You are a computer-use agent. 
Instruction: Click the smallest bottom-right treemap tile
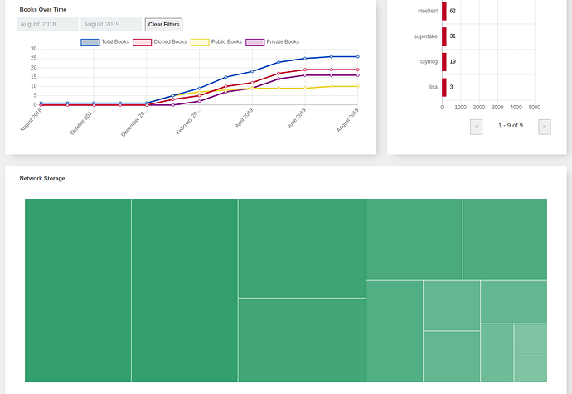tap(530, 367)
